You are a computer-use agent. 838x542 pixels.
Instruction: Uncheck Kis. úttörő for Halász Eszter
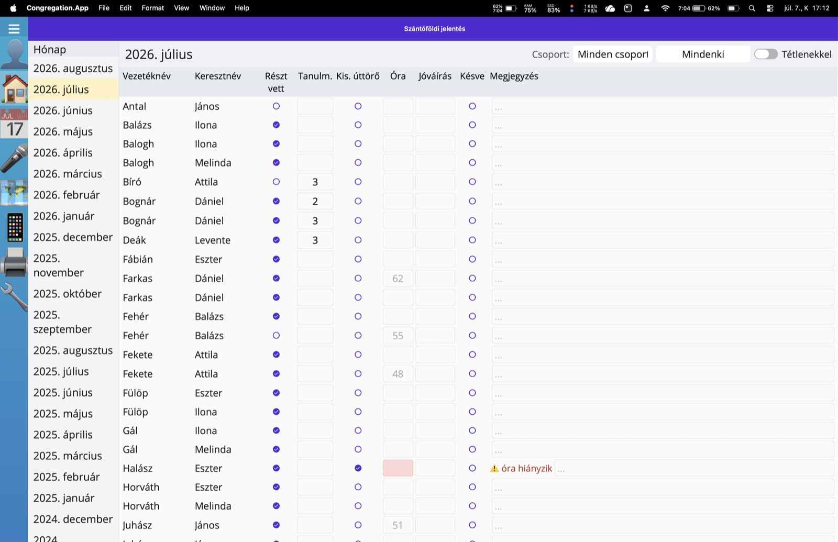click(x=358, y=468)
